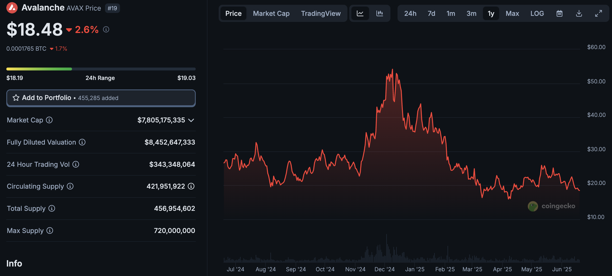The image size is (612, 276).
Task: Click the star icon in Add to Portfolio
Action: coord(16,98)
